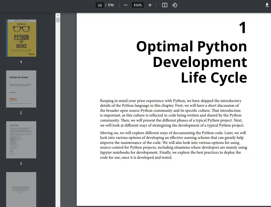Image resolution: width=271 pixels, height=207 pixels.
Task: Click the large chapter number 1 heading
Action: 243,28
